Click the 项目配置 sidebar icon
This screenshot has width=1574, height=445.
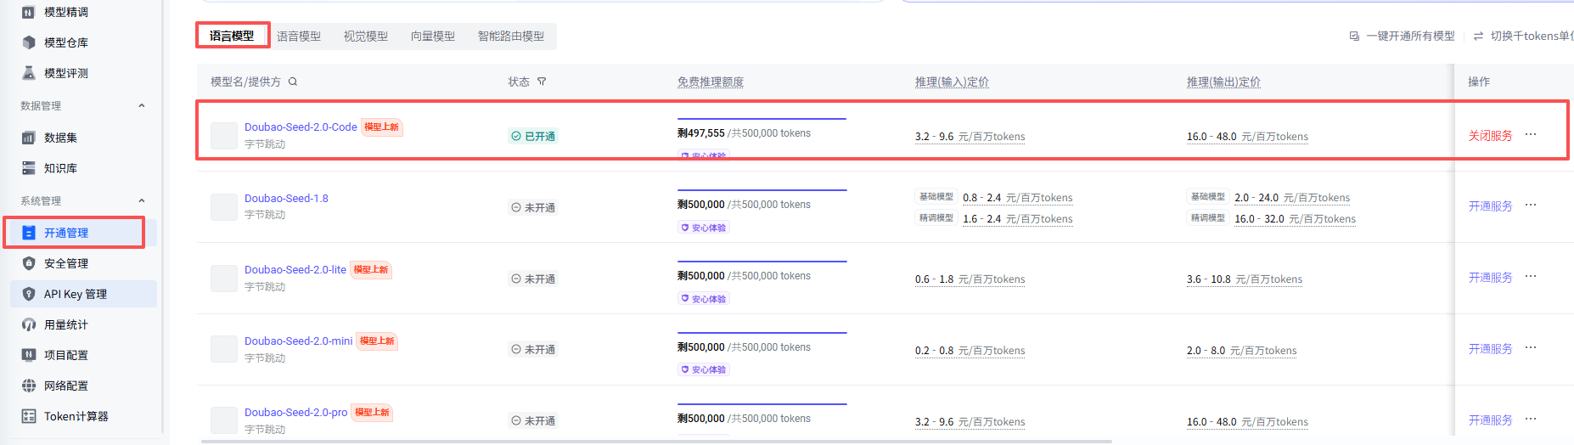click(x=29, y=355)
